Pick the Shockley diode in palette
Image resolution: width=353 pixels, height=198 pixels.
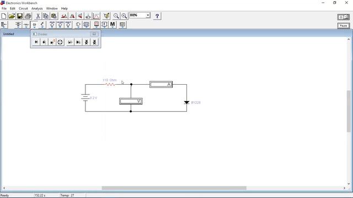[x=70, y=42]
